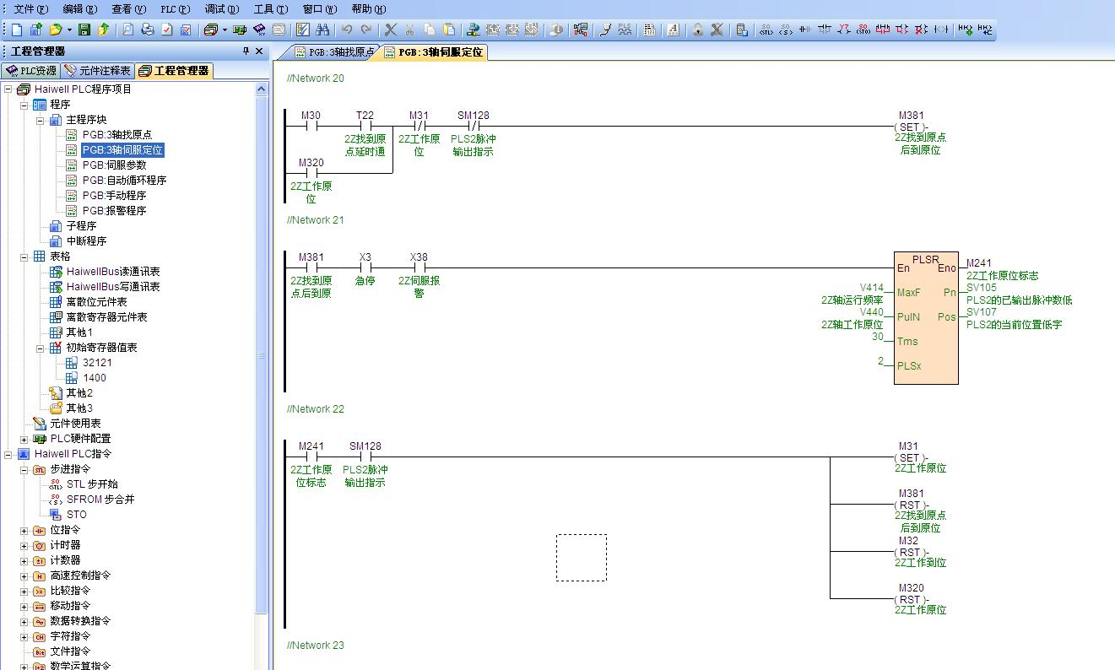This screenshot has height=670, width=1115.
Task: Pin the 工程管理器 panel with pushpin
Action: (x=246, y=51)
